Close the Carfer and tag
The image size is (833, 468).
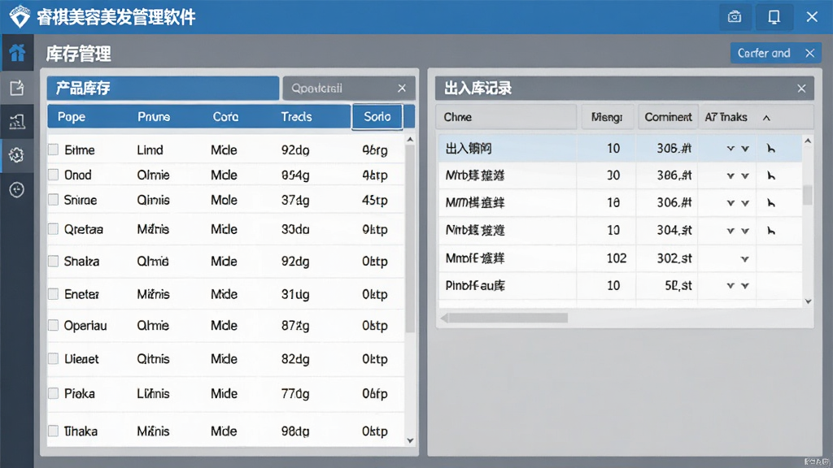coord(809,53)
